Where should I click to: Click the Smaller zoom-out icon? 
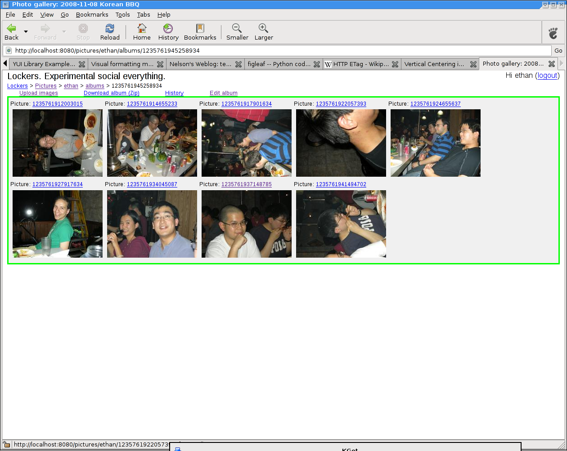click(x=237, y=32)
